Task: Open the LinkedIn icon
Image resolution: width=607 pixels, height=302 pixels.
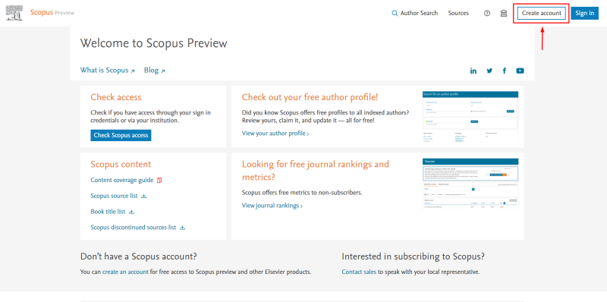Action: (x=473, y=71)
